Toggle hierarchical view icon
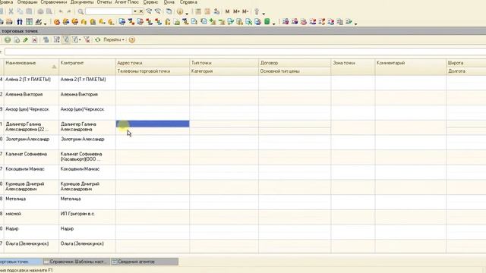Image resolution: width=486 pixels, height=273 pixels. coord(46,40)
